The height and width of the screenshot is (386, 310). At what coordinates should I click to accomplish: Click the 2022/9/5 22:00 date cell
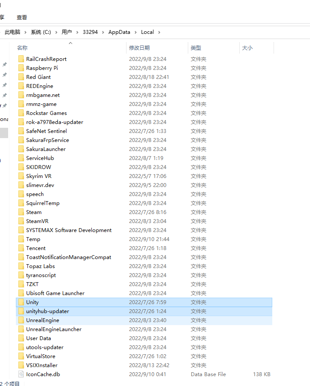147,185
